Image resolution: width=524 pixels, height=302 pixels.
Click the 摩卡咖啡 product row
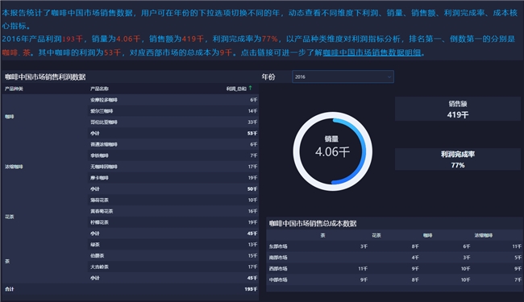tap(173, 178)
